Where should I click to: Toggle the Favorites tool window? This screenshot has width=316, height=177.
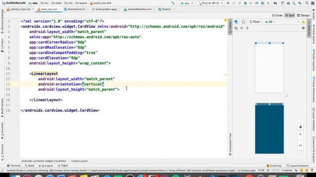(x=2, y=131)
